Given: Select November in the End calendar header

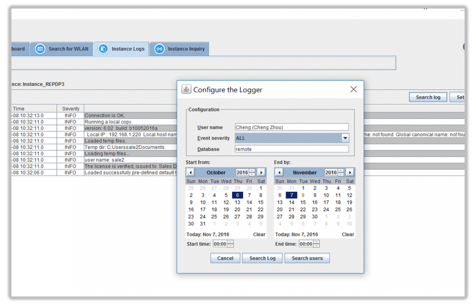Looking at the screenshot, I should 305,172.
